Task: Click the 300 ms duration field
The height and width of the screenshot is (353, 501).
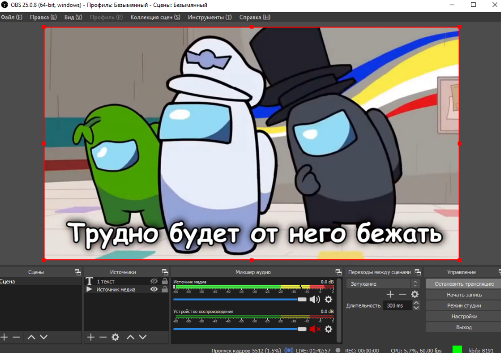Action: click(x=398, y=305)
